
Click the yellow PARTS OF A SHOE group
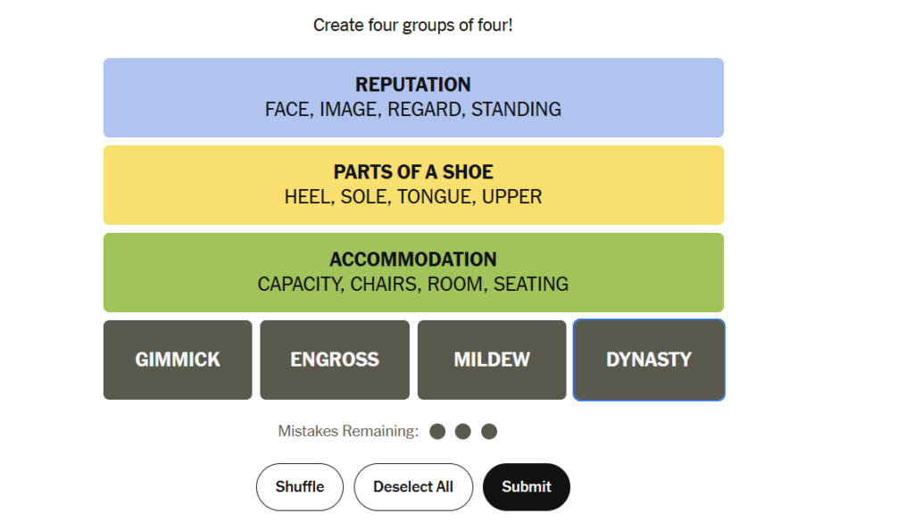coord(414,186)
